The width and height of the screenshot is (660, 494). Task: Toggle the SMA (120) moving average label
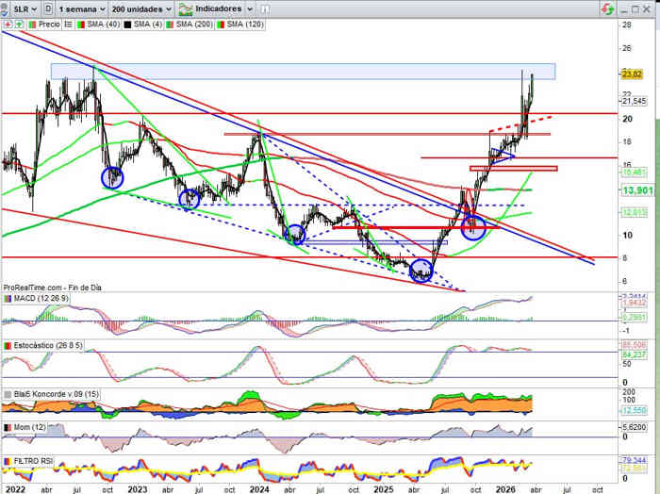click(242, 22)
